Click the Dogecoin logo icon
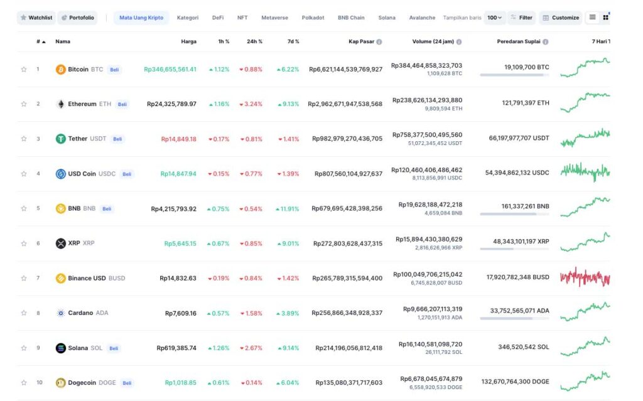 [x=61, y=383]
